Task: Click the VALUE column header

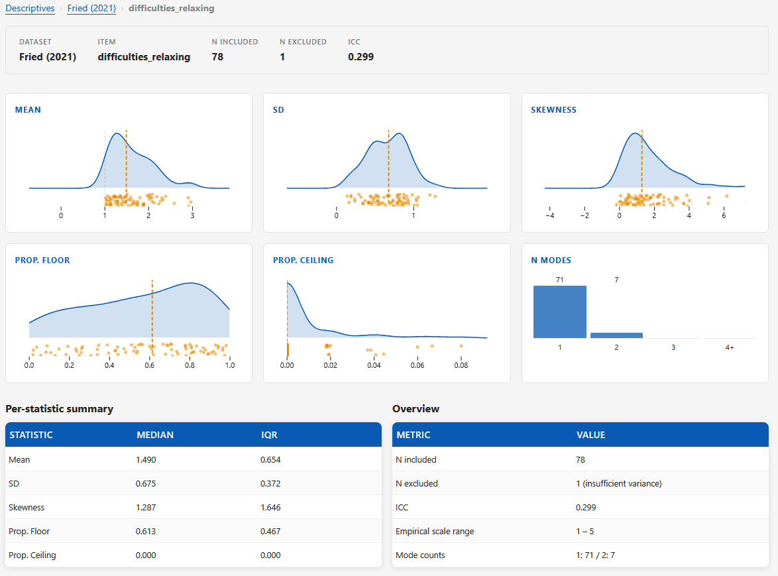Action: [591, 435]
